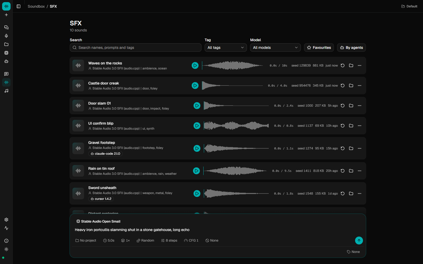Open the microphone sidebar icon
The width and height of the screenshot is (423, 264).
point(6,36)
